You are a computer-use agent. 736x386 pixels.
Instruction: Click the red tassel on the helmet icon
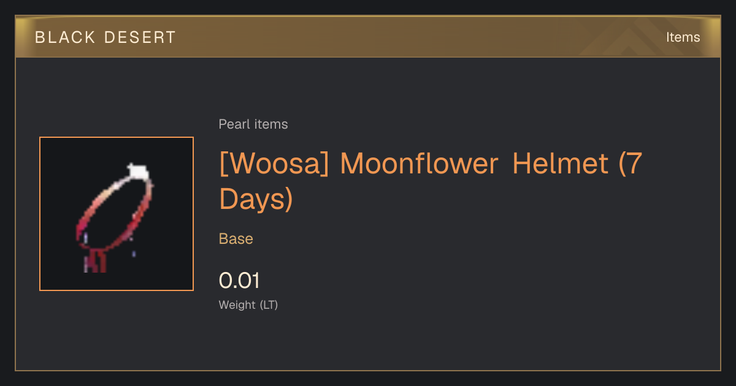(x=96, y=261)
